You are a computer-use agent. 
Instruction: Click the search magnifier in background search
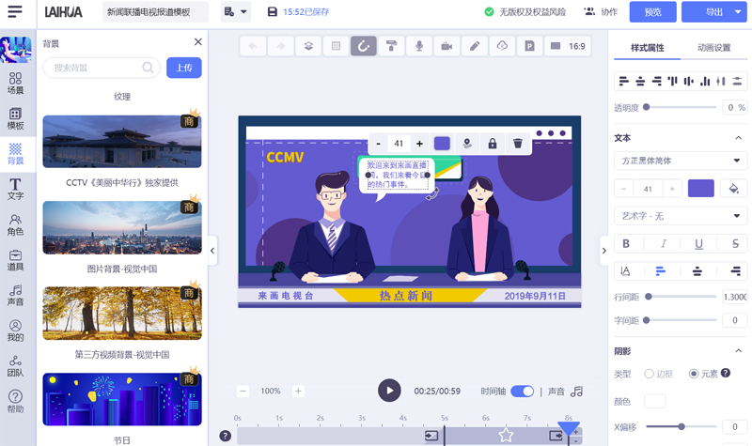click(148, 68)
